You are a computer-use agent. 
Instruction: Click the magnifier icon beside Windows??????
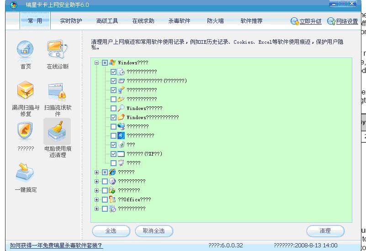tap(121, 108)
